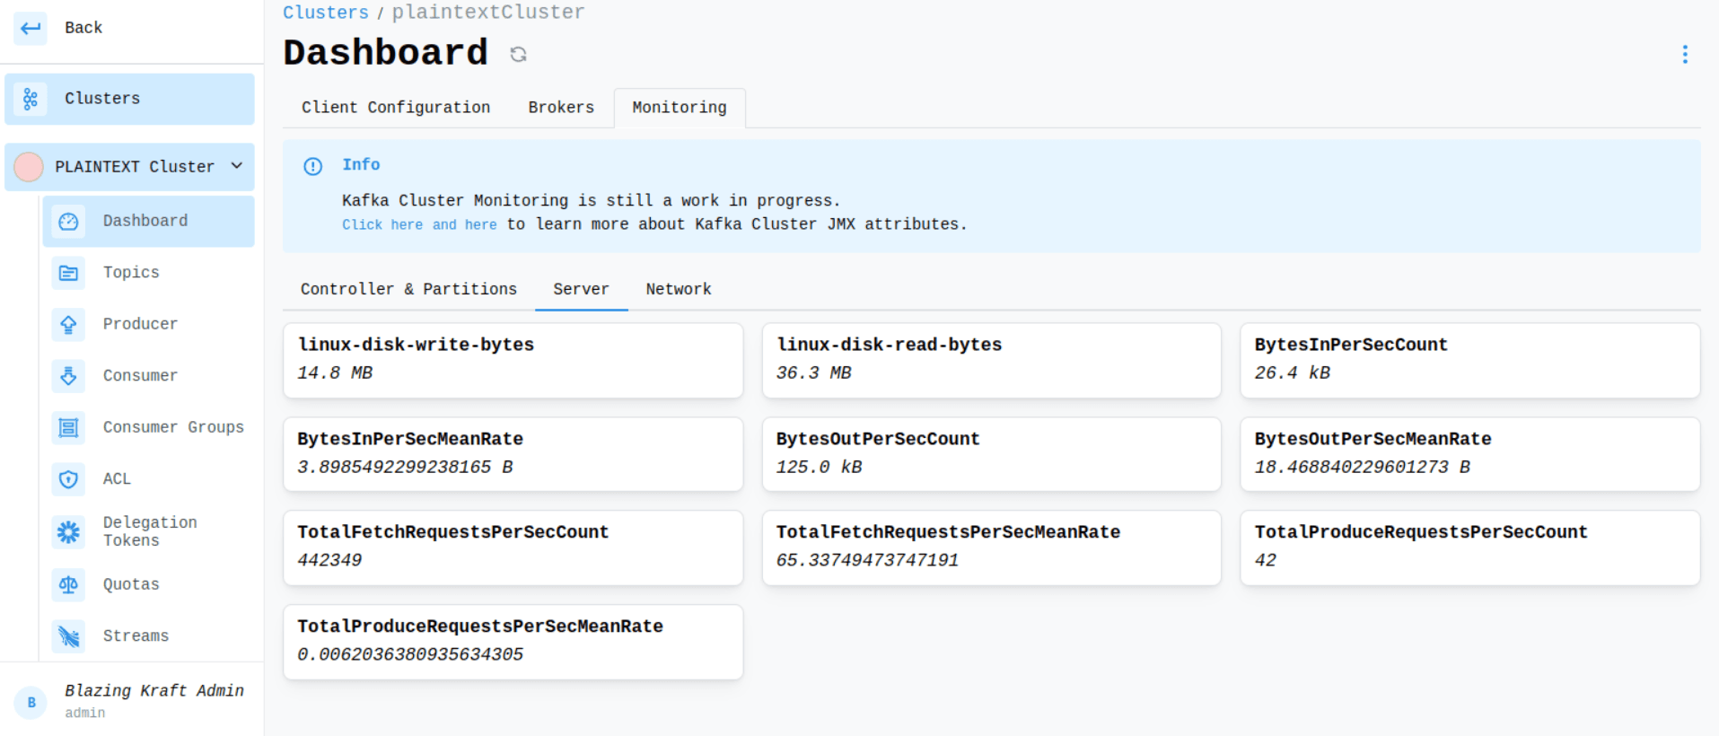The width and height of the screenshot is (1719, 736).
Task: Click the TotalProduceRequestsPerSecMeanRate card title
Action: (480, 626)
